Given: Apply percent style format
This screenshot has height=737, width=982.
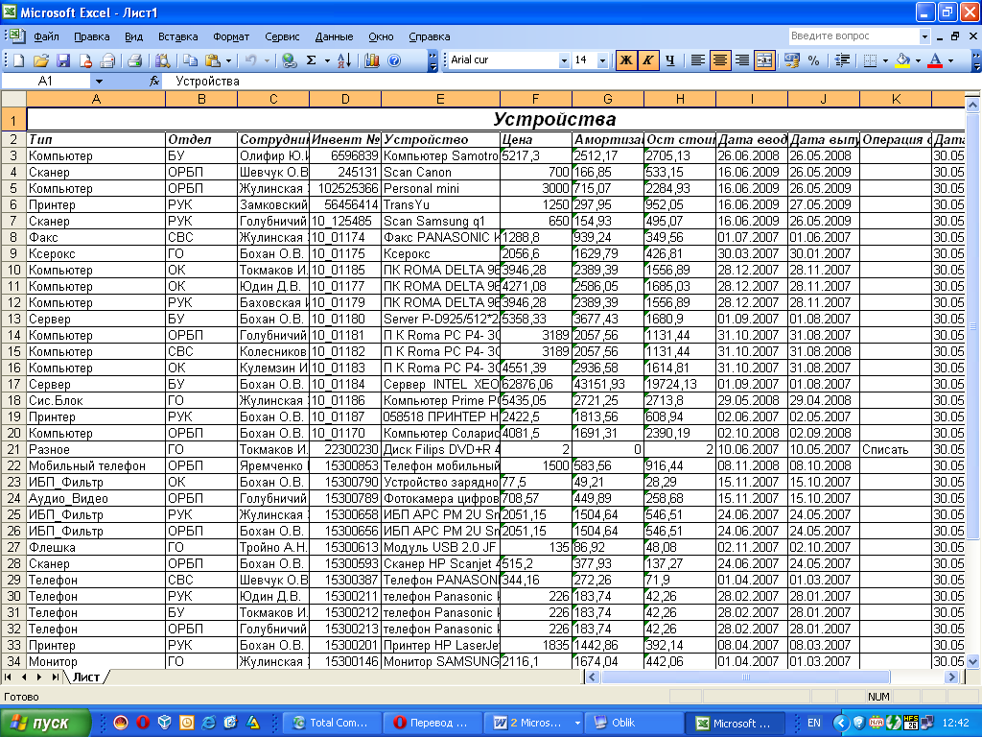Looking at the screenshot, I should (x=813, y=60).
